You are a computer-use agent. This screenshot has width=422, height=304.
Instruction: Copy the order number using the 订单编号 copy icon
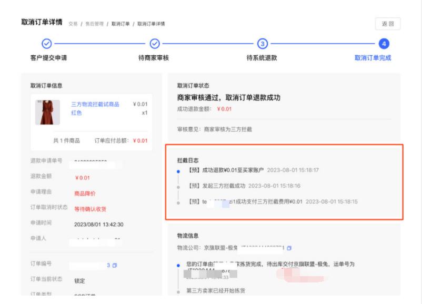click(x=115, y=266)
